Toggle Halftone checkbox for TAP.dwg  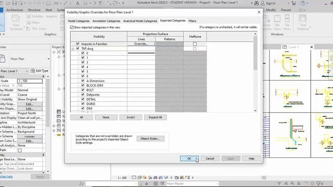coord(195,48)
